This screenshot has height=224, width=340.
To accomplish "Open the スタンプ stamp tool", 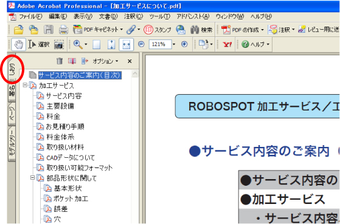I will pyautogui.click(x=158, y=30).
